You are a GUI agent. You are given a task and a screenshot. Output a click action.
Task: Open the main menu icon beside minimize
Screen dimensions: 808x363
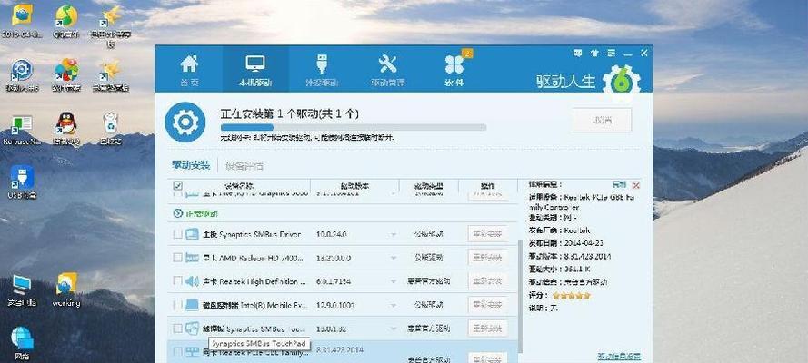point(611,53)
